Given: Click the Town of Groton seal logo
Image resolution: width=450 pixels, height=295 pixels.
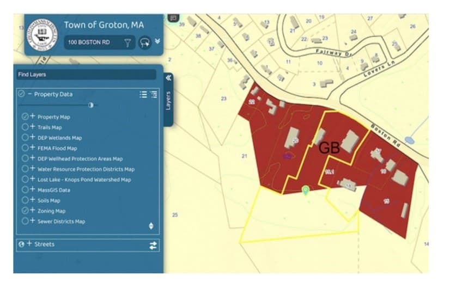Looking at the screenshot, I should coord(42,35).
